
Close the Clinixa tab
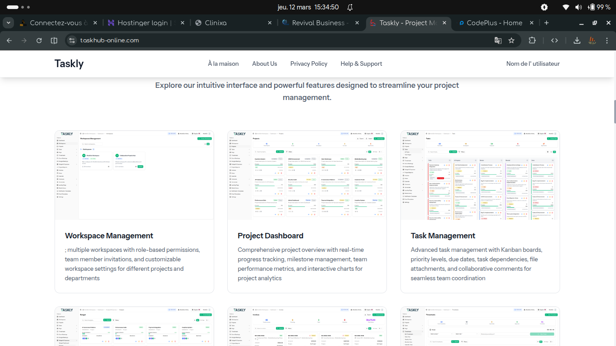(x=270, y=23)
